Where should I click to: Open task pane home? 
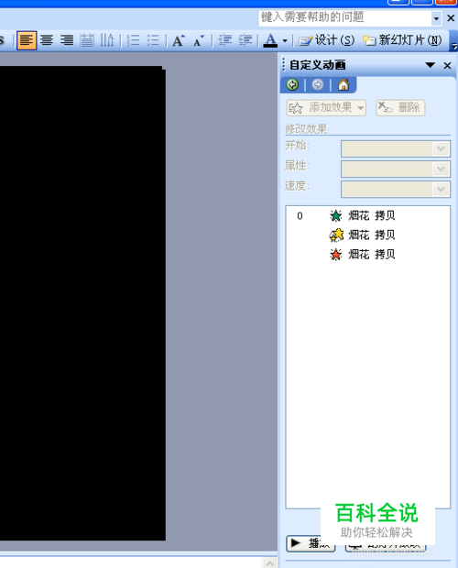coord(343,85)
